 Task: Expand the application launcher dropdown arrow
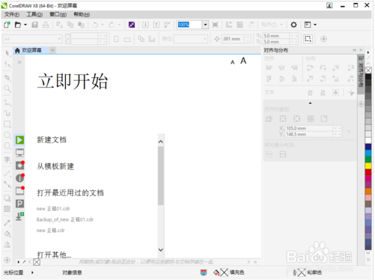[x=315, y=25]
